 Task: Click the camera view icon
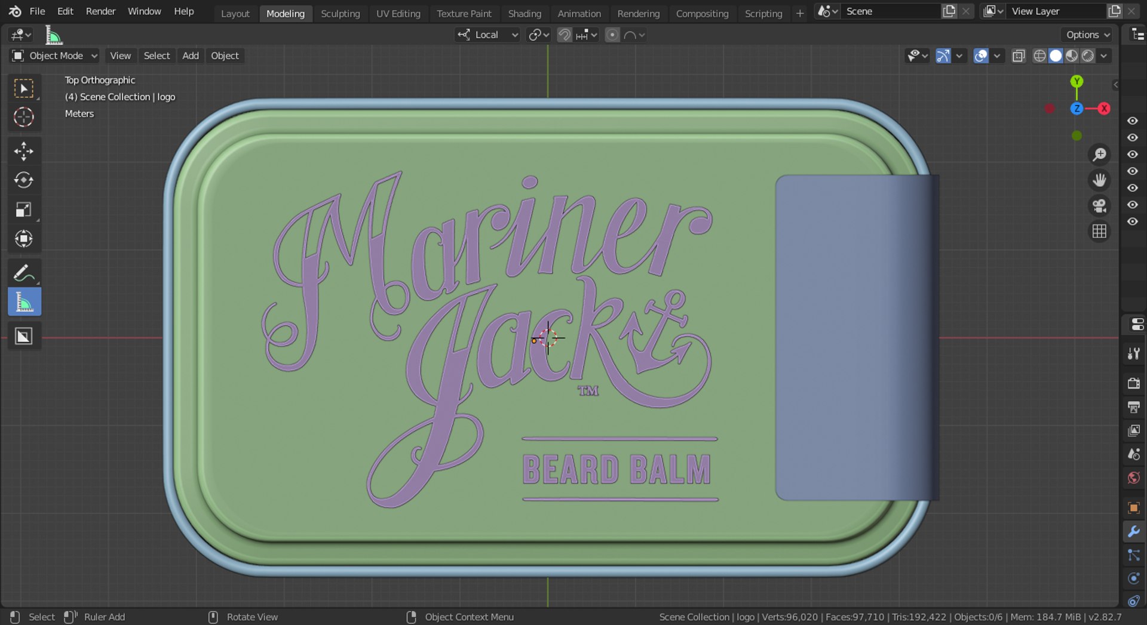(1099, 206)
